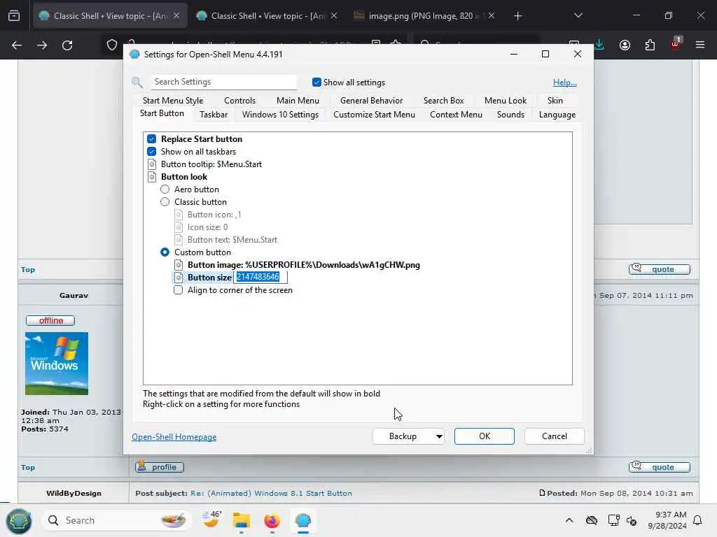Open the Taskbar tab
The height and width of the screenshot is (537, 717).
(214, 115)
